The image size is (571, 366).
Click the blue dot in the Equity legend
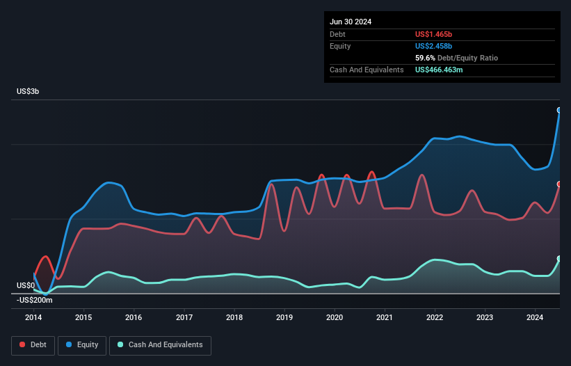(x=70, y=345)
